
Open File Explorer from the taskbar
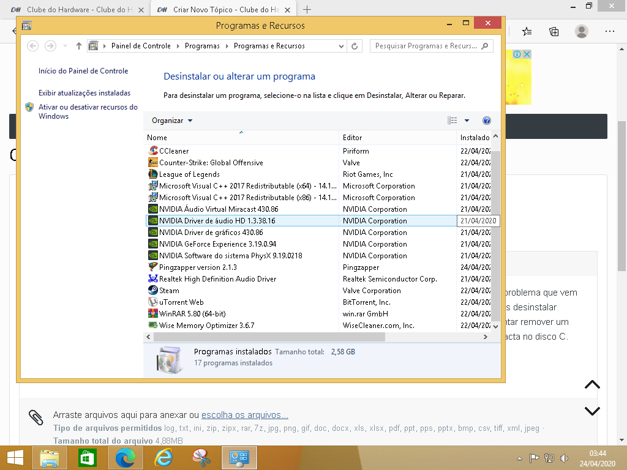point(49,458)
